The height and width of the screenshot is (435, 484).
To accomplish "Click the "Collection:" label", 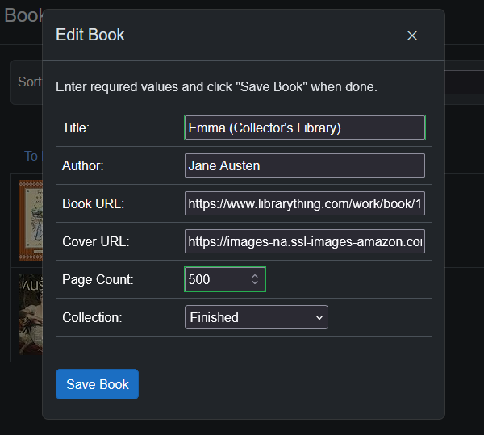I will point(92,317).
